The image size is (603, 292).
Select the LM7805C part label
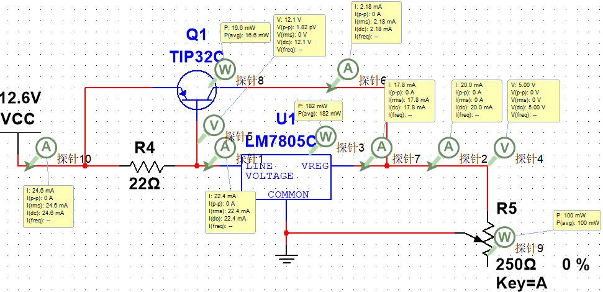(x=280, y=142)
